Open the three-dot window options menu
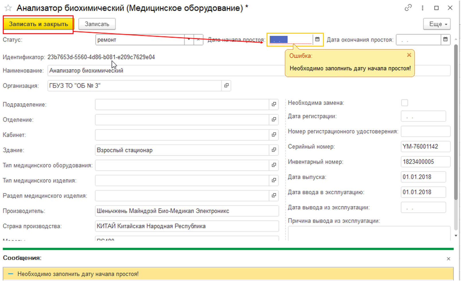Image resolution: width=461 pixels, height=281 pixels. tap(422, 8)
